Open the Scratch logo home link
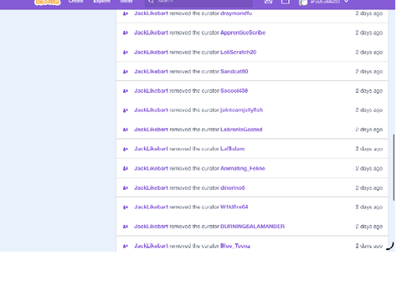Screen dimensions: 402x301 click(x=47, y=2)
